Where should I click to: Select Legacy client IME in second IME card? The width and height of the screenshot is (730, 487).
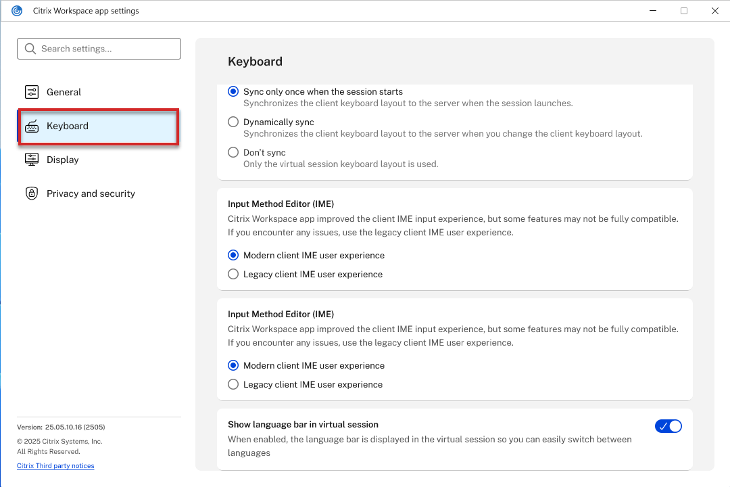tap(233, 384)
